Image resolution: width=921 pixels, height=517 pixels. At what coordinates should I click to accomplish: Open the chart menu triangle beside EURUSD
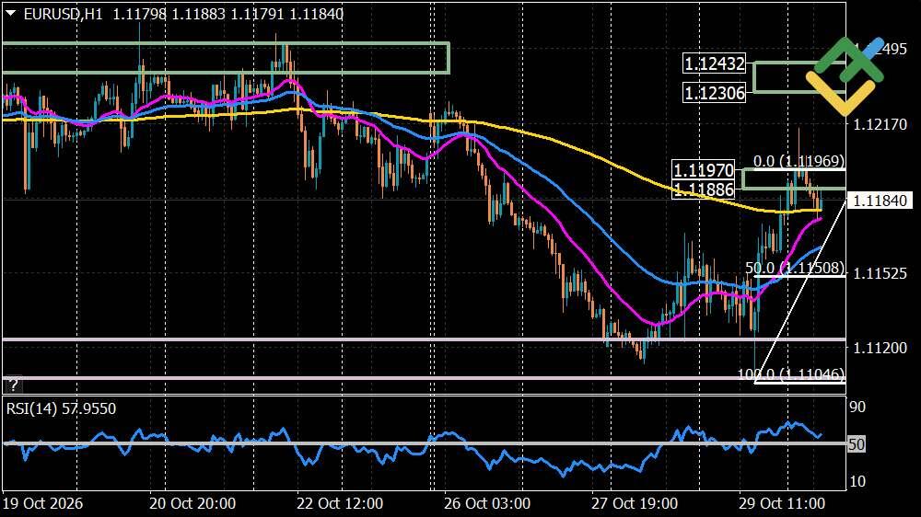10,14
